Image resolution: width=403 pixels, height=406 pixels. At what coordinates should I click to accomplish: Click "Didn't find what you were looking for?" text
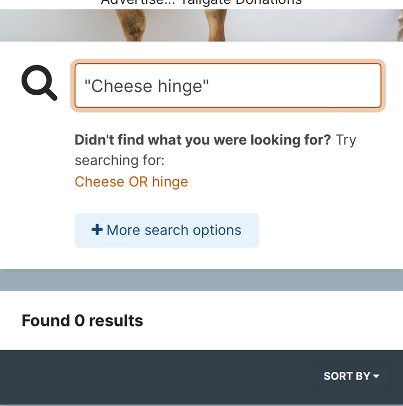click(203, 140)
